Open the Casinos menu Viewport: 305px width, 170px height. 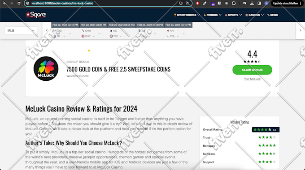(x=254, y=15)
